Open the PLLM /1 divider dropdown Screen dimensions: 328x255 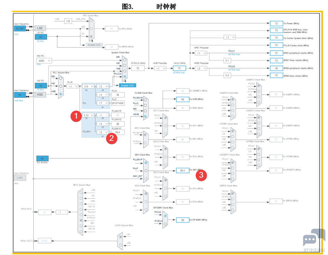[x=73, y=86]
